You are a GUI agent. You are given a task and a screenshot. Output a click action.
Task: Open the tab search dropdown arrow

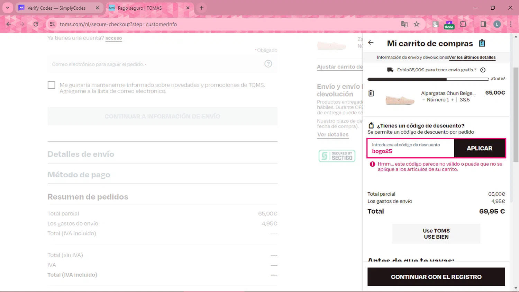pyautogui.click(x=8, y=8)
